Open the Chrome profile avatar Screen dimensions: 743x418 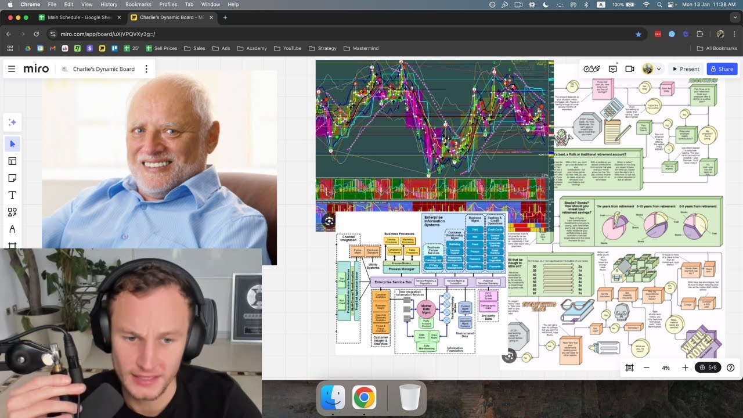[x=720, y=34]
